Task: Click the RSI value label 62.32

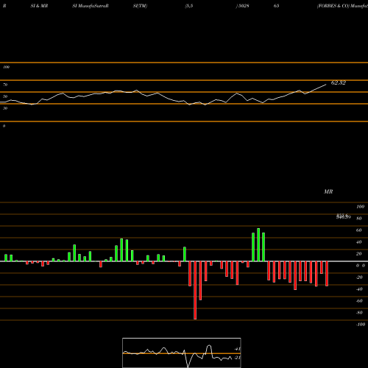Action: (x=339, y=82)
